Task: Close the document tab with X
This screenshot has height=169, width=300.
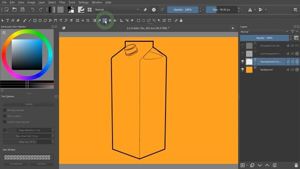Action: coord(232,28)
